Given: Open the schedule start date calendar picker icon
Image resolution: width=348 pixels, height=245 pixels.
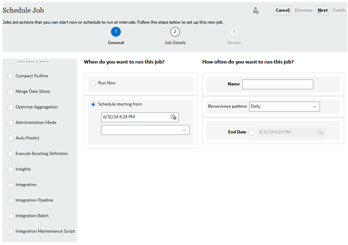Looking at the screenshot, I should 174,117.
